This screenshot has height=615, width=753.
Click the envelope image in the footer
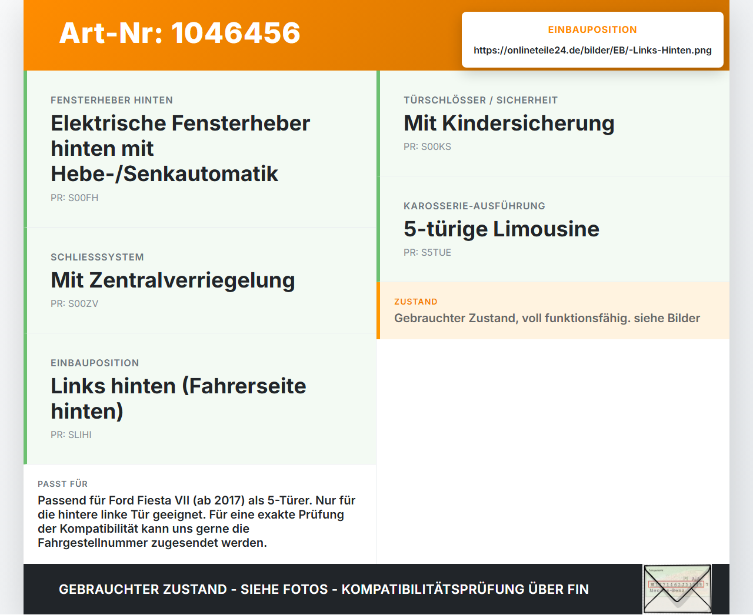click(677, 589)
